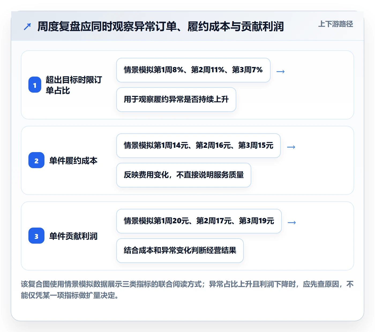Click the blue number 3 badge
Image resolution: width=375 pixels, height=332 pixels.
click(36, 236)
